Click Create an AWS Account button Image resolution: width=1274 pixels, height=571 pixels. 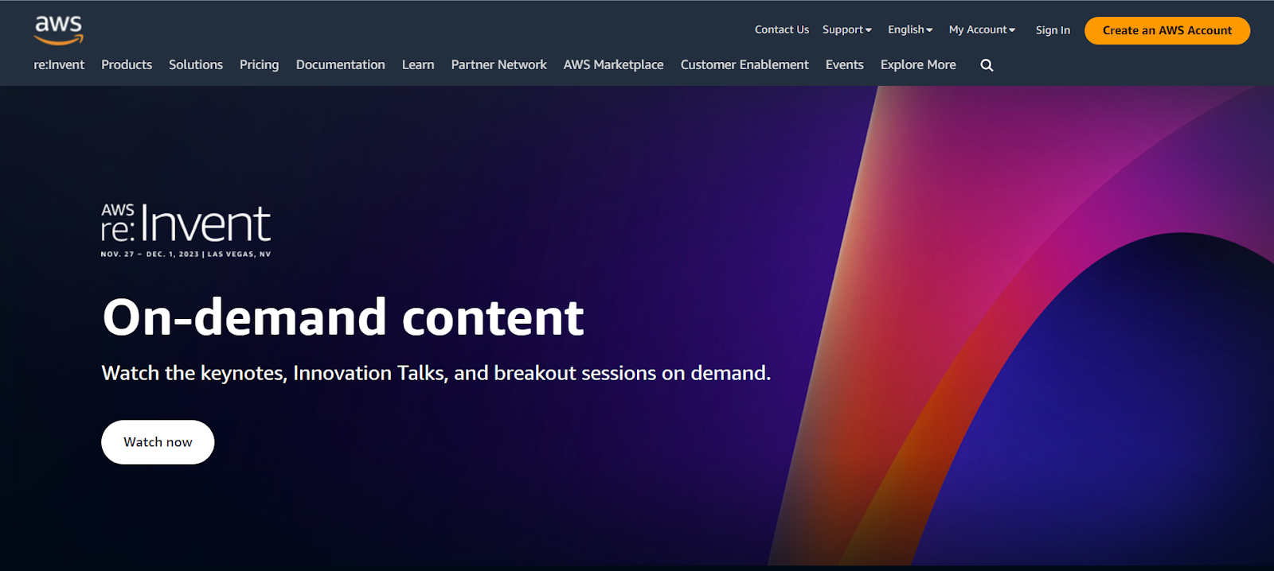[x=1167, y=31]
